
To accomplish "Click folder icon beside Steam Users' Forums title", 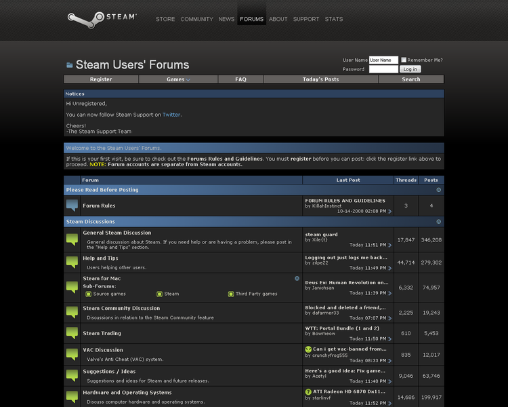I will (x=69, y=65).
